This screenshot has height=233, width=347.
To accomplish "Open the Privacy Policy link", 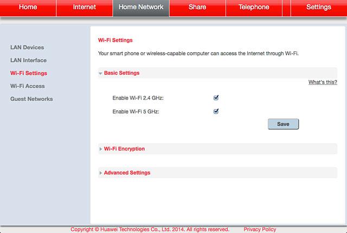I will tap(260, 229).
